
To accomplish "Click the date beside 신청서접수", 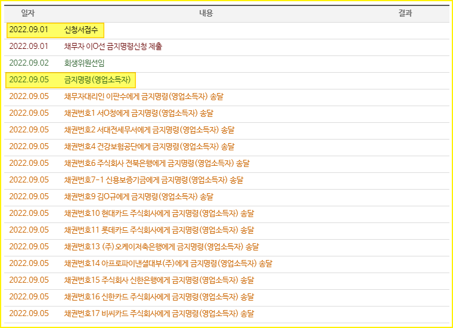I will pos(29,30).
